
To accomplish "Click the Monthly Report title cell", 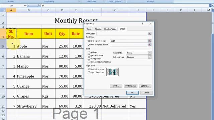I will pos(76,20).
